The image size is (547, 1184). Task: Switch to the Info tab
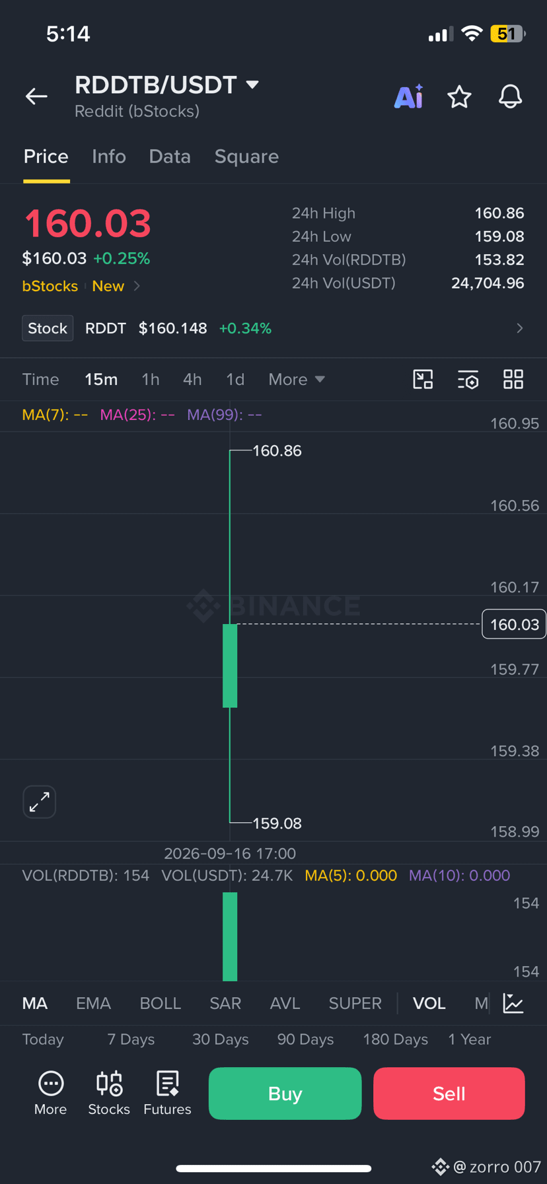pyautogui.click(x=109, y=157)
